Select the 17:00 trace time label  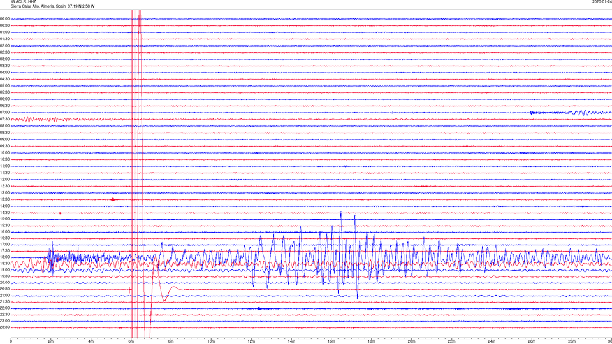click(x=4, y=245)
